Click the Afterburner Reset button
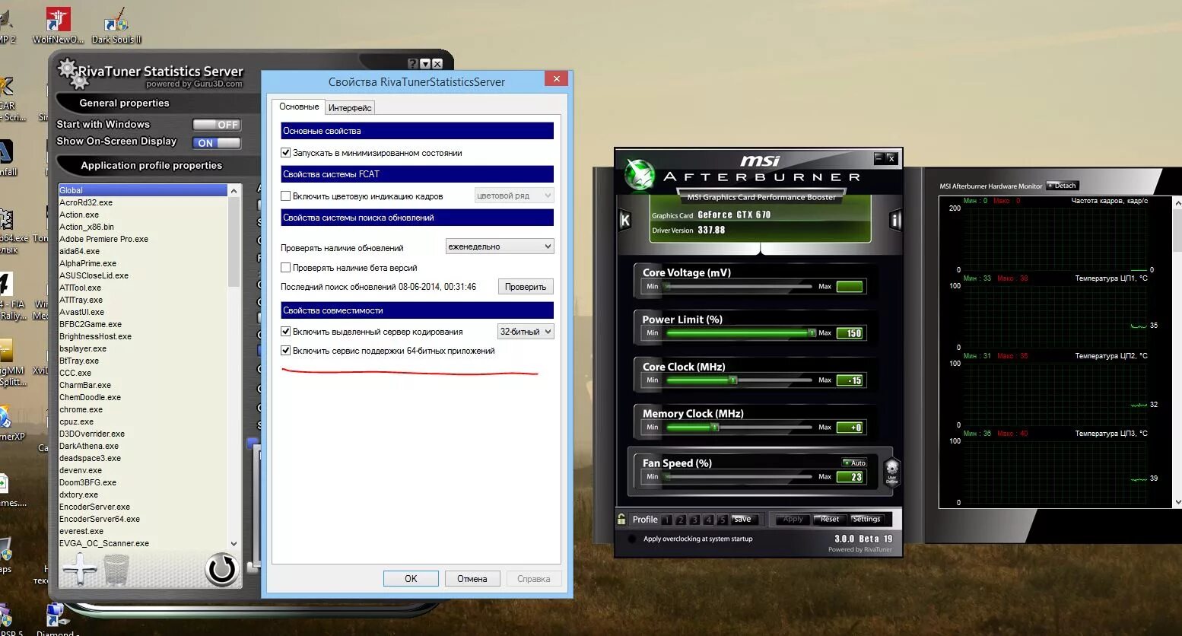 [829, 520]
